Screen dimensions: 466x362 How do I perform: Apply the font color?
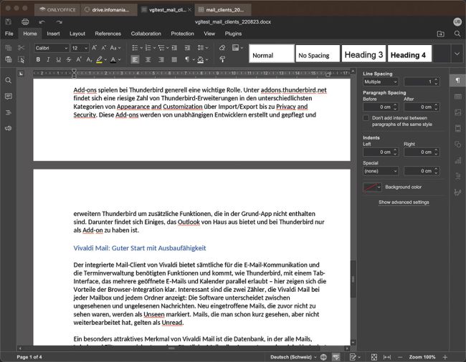click(113, 59)
